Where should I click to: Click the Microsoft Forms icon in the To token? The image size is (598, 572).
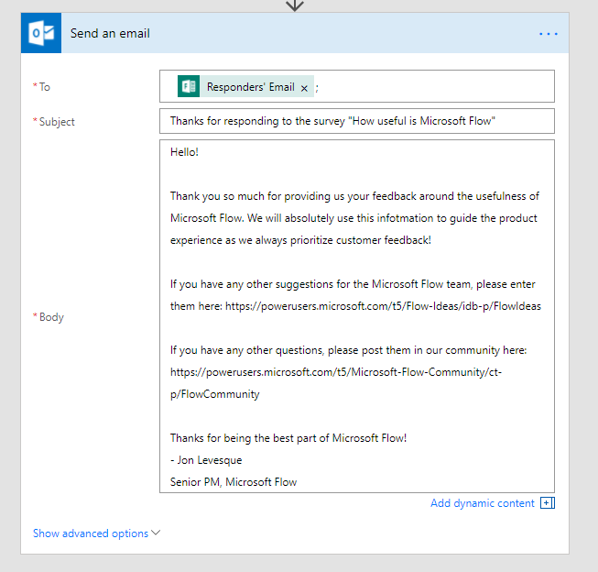pyautogui.click(x=190, y=87)
